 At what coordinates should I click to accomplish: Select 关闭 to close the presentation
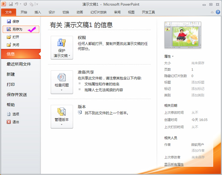click(13, 45)
